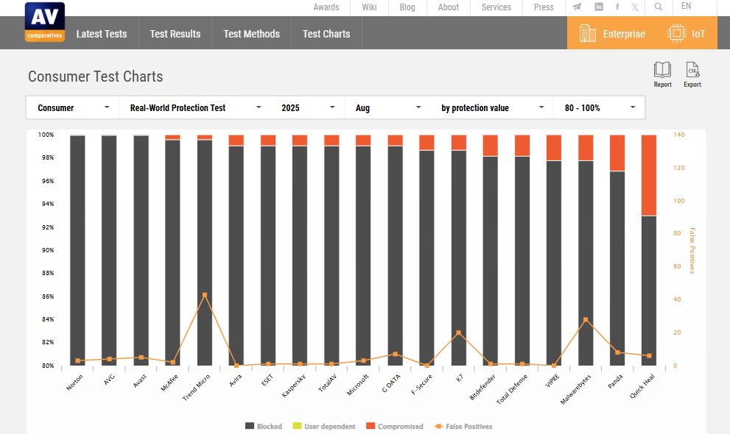Open the Press link

(x=544, y=7)
